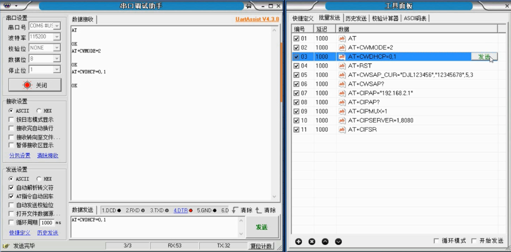Click the data receive tab
This screenshot has height=252, width=511.
[83, 19]
